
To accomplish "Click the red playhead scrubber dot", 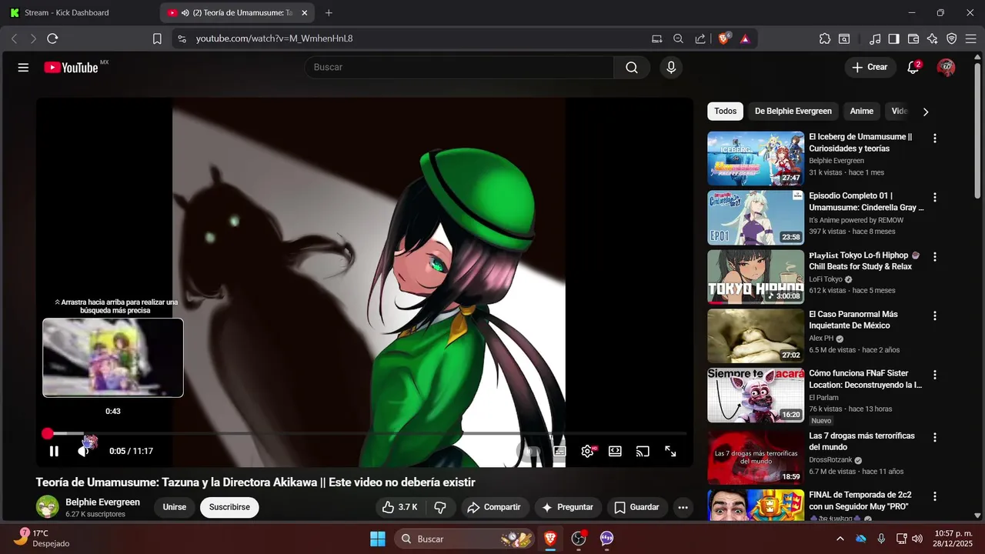I will (x=48, y=434).
